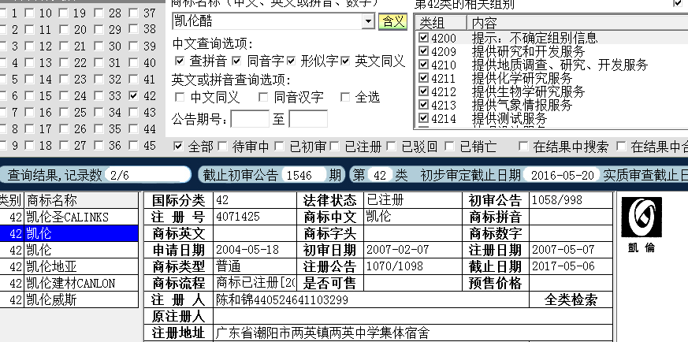Uncheck group 4214 测试服务 checkbox
Screen dimensions: 688x342
(423, 118)
